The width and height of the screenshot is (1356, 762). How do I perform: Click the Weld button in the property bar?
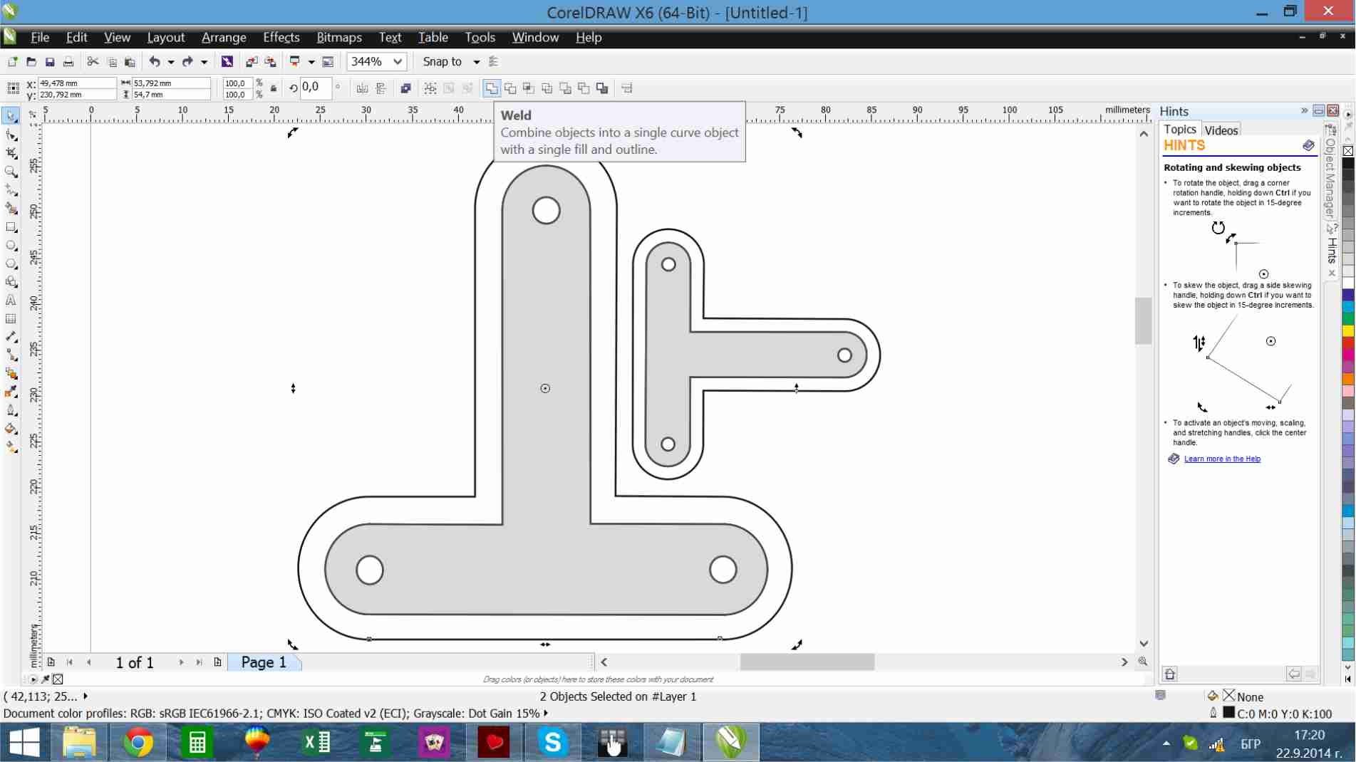tap(492, 88)
